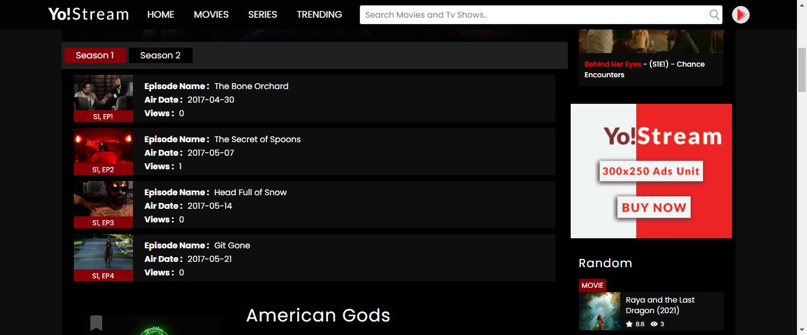Click the 300x250 Ads Unit label
This screenshot has width=807, height=335.
(x=651, y=172)
